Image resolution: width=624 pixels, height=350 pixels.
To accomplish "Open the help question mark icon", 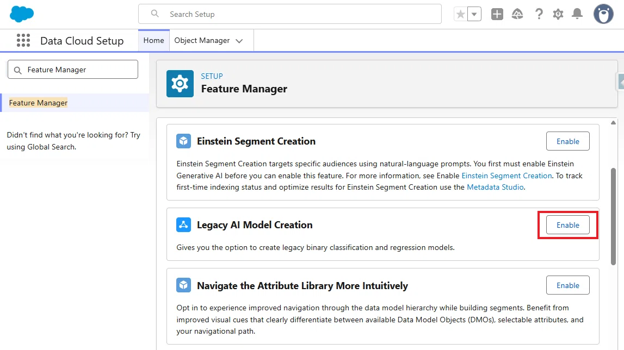I will (539, 14).
